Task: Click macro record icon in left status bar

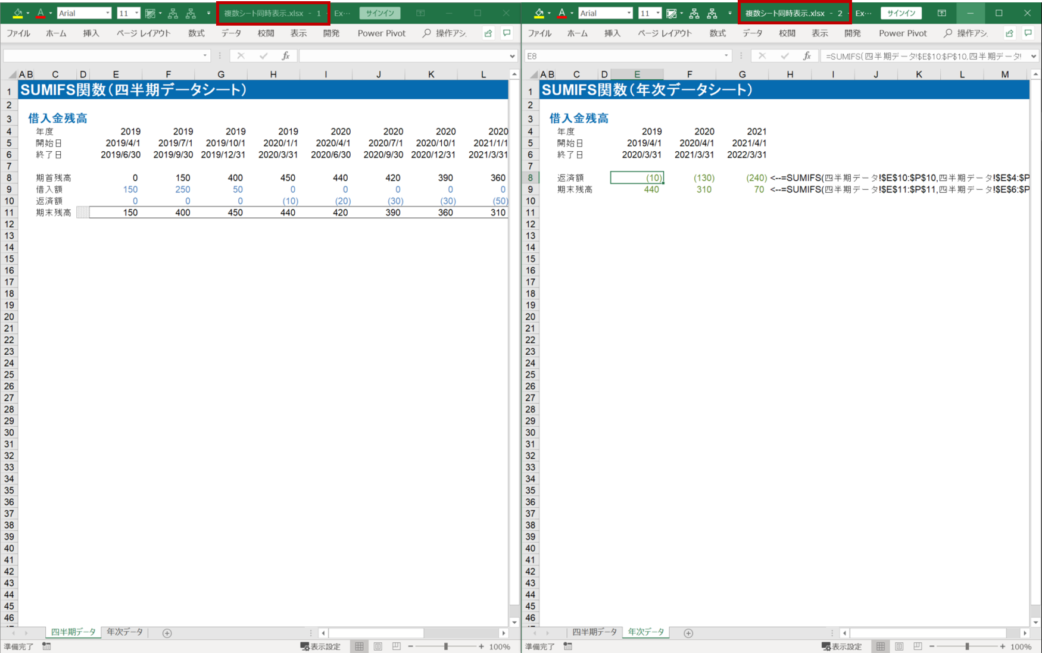Action: [46, 646]
